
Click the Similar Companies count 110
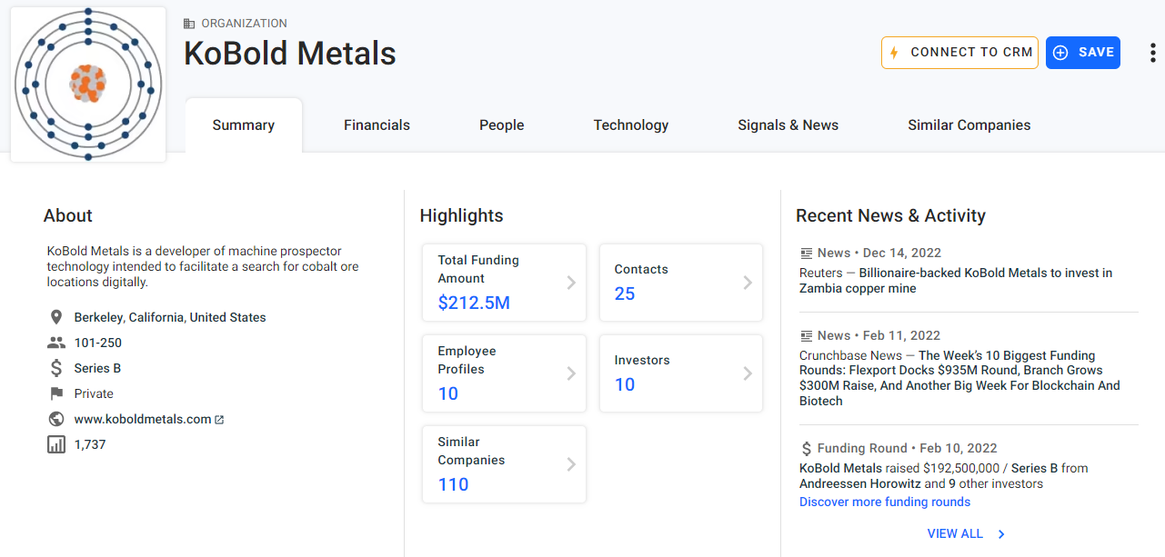pos(453,484)
